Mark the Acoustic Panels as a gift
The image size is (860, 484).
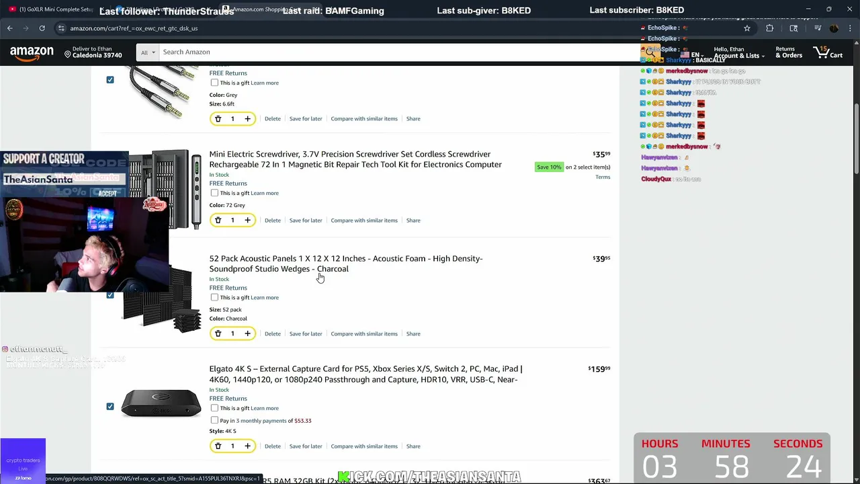pyautogui.click(x=214, y=297)
